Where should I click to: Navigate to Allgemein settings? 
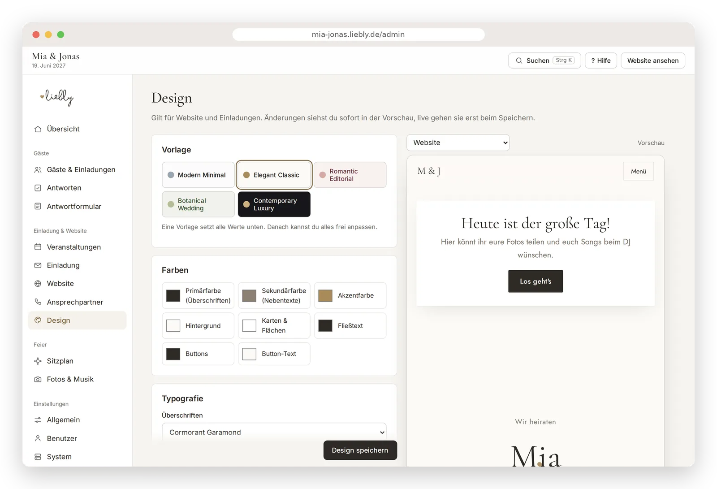pos(77,420)
